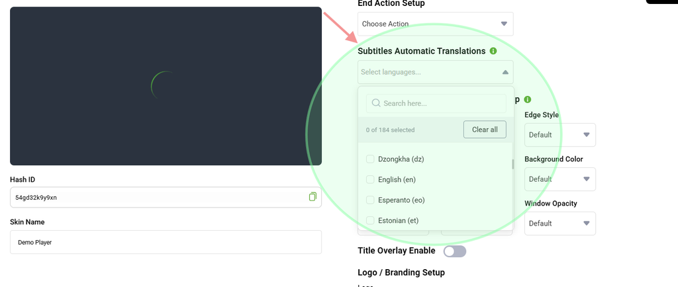The image size is (678, 287).
Task: Click the Clear all button
Action: pyautogui.click(x=485, y=130)
